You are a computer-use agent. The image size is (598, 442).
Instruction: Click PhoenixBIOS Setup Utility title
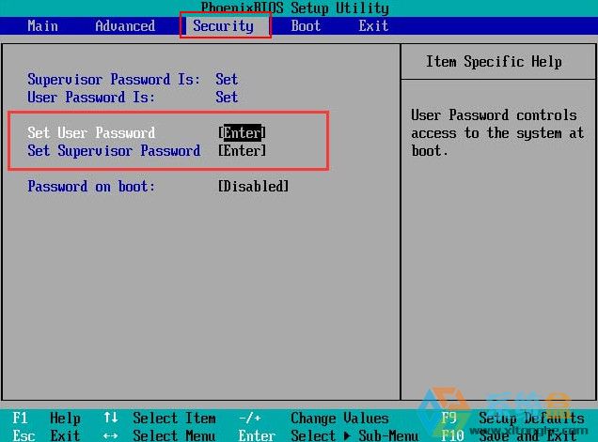(295, 8)
